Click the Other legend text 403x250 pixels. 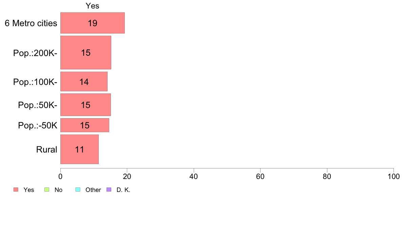tap(93, 190)
